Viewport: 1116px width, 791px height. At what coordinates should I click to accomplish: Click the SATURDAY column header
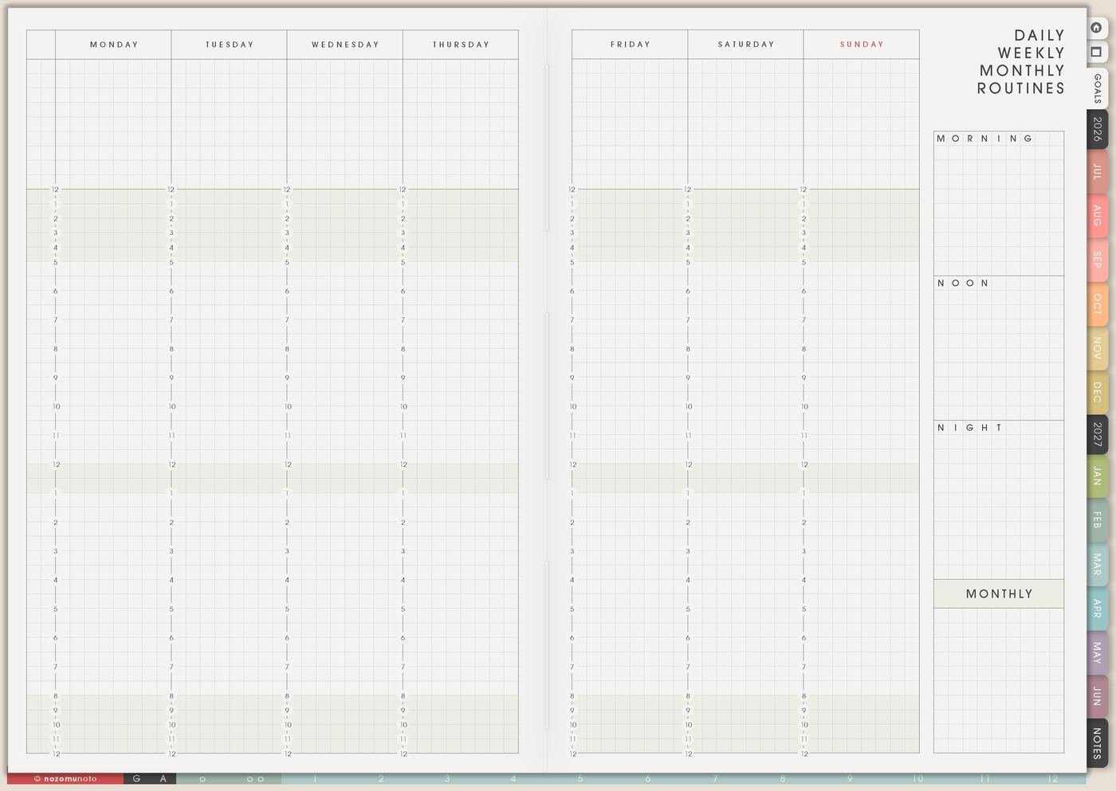click(x=746, y=45)
